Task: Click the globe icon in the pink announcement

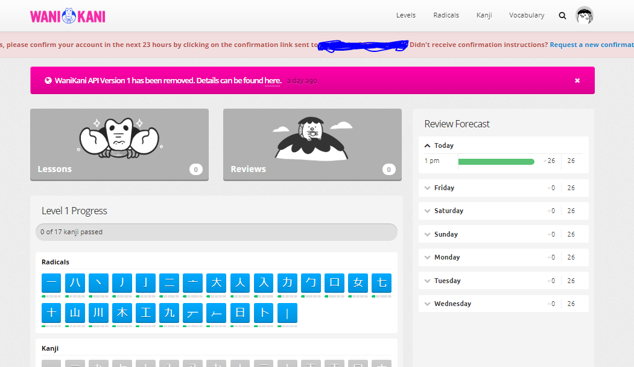Action: point(48,80)
